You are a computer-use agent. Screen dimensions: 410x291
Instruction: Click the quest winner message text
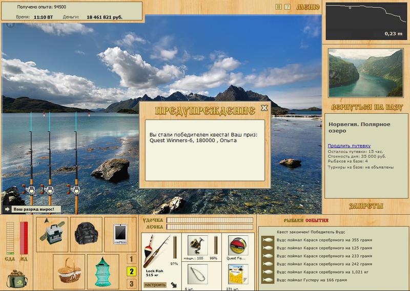[x=203, y=138]
